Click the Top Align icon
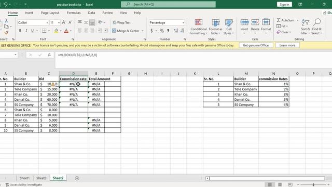332x187 pixels. point(79,22)
